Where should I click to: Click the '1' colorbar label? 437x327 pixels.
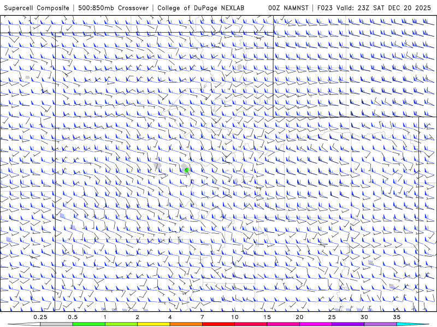(x=105, y=317)
